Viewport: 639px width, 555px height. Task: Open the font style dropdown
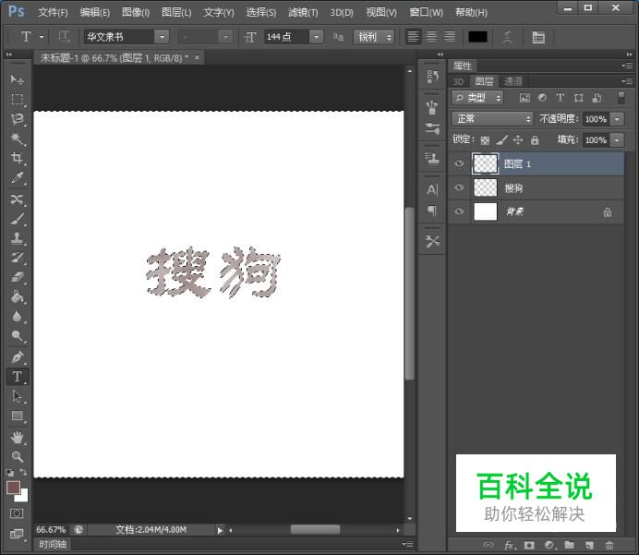[x=225, y=37]
